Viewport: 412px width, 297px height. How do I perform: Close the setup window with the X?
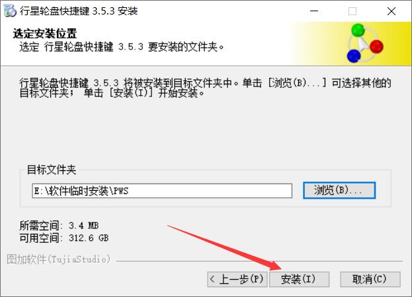[x=391, y=11]
